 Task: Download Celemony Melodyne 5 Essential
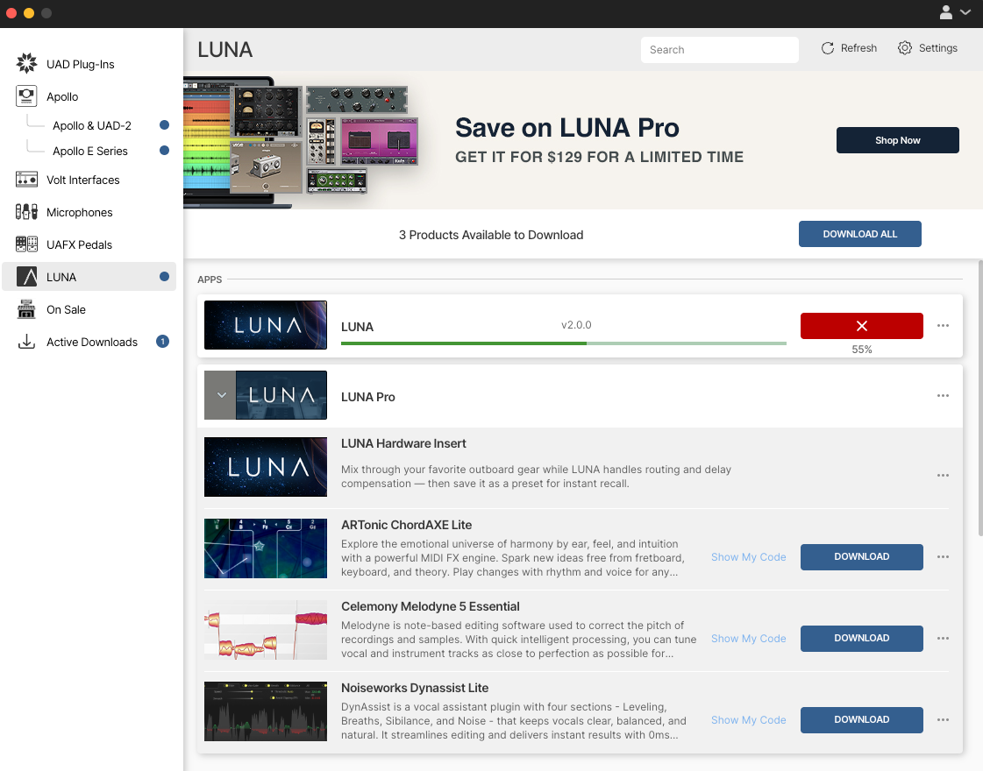861,638
